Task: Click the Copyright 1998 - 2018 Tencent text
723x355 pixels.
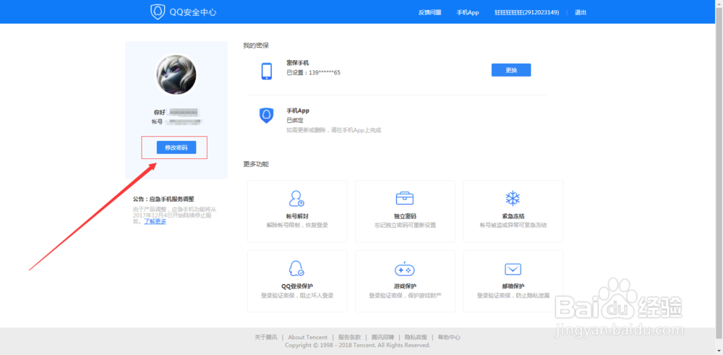Action: [357, 345]
